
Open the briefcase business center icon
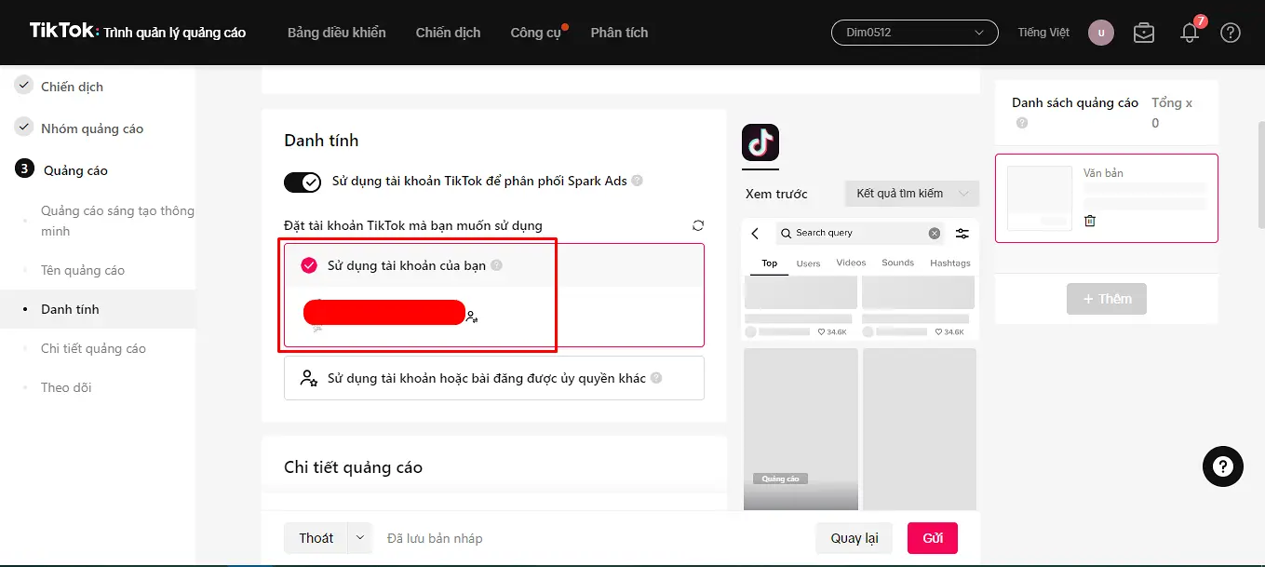(1144, 33)
